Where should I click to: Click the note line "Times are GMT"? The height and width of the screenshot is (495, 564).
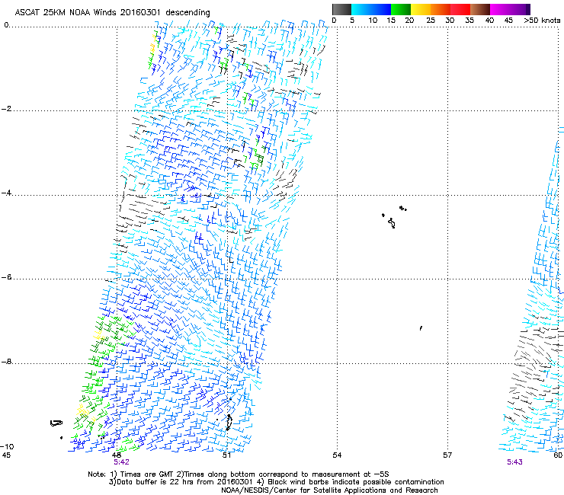click(238, 474)
